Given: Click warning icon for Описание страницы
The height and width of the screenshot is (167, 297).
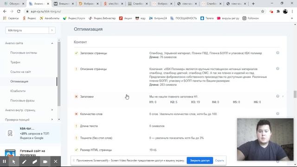Looking at the screenshot, I should (x=76, y=69).
